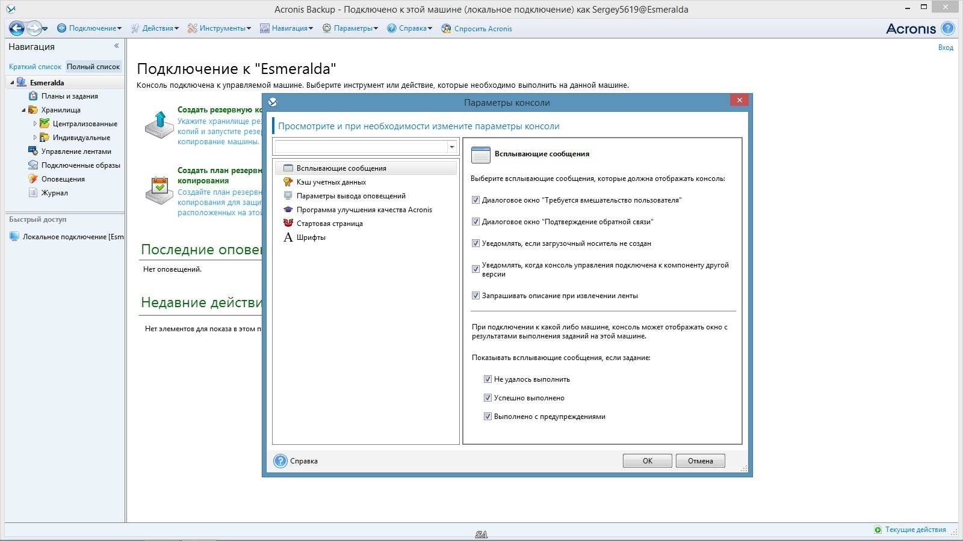963x541 pixels.
Task: Open the navigation history dropdown arrow
Action: (46, 28)
